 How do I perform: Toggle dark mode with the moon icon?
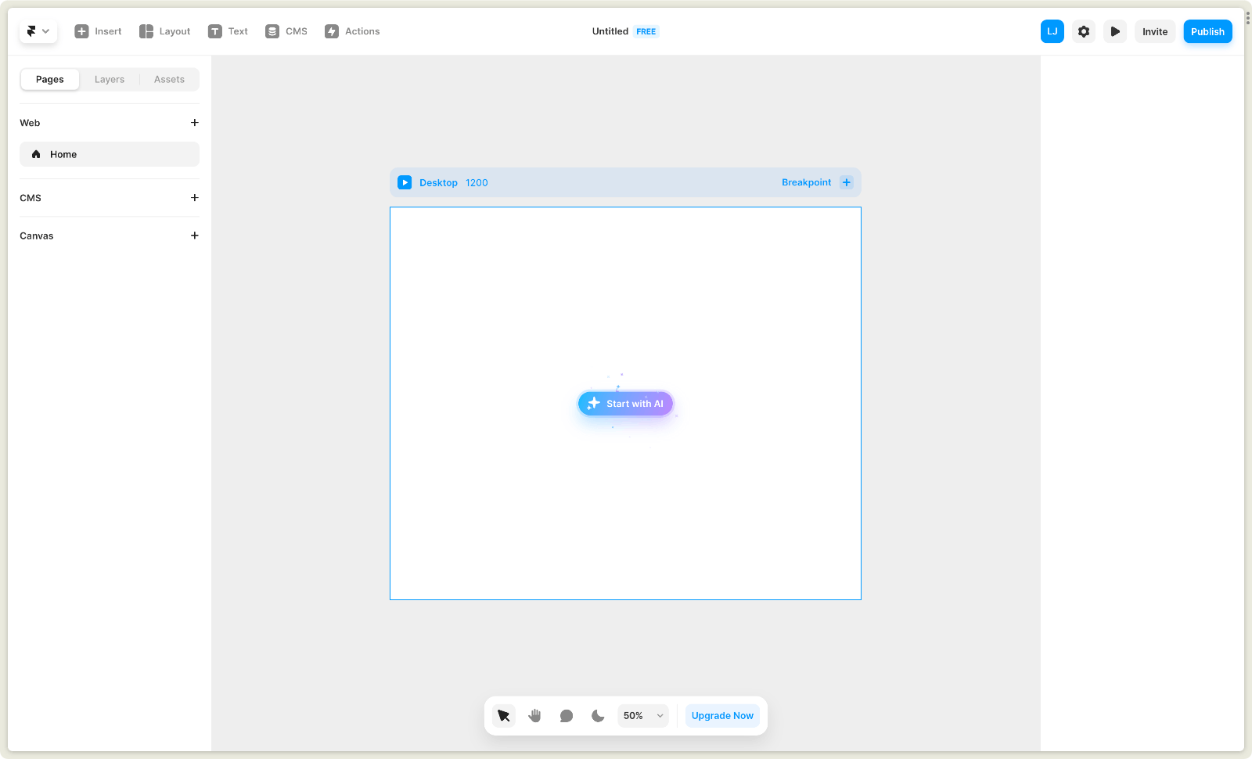(597, 715)
